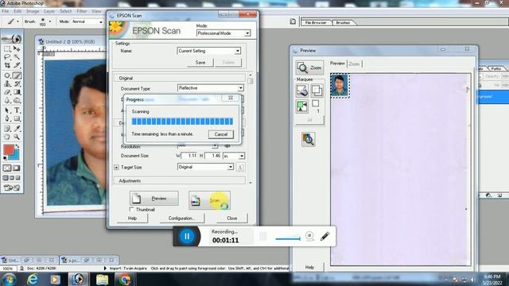Open the Brush preset picker dropdown
Screen dimensions: 509x286
pyautogui.click(x=49, y=21)
